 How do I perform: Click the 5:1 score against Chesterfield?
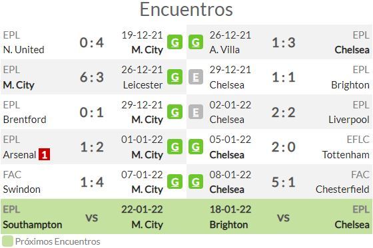(284, 182)
